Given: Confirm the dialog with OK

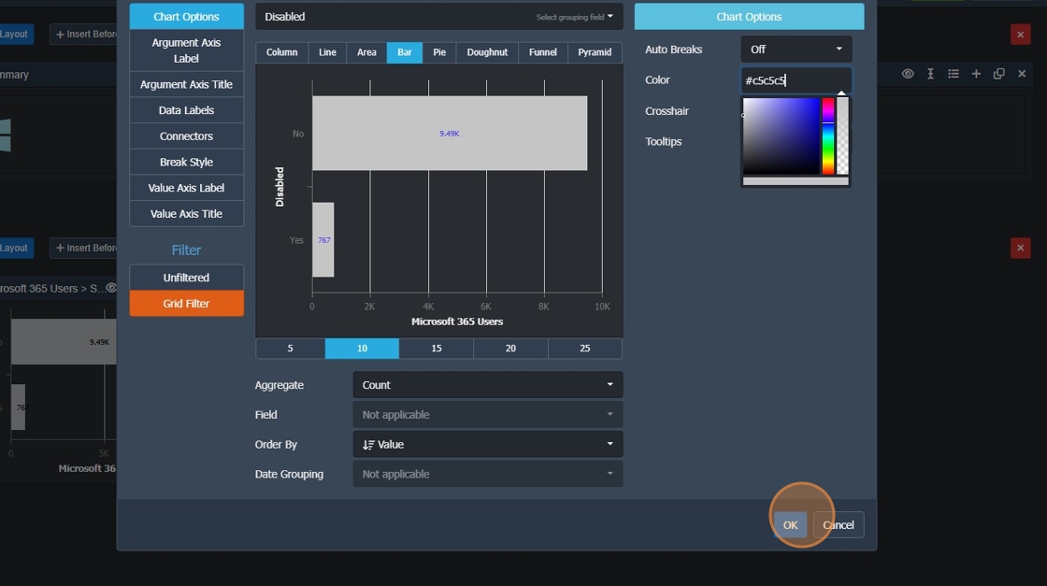Looking at the screenshot, I should point(790,525).
